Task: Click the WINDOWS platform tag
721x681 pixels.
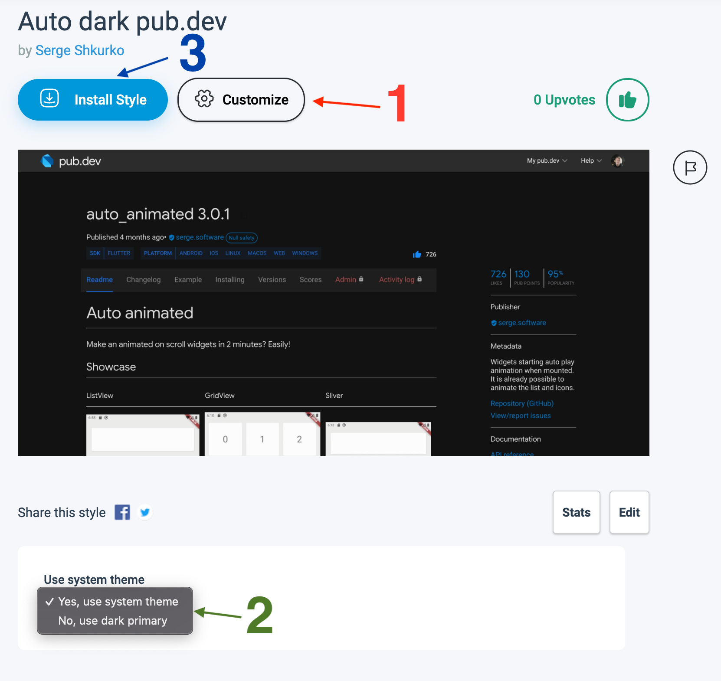Action: 305,253
